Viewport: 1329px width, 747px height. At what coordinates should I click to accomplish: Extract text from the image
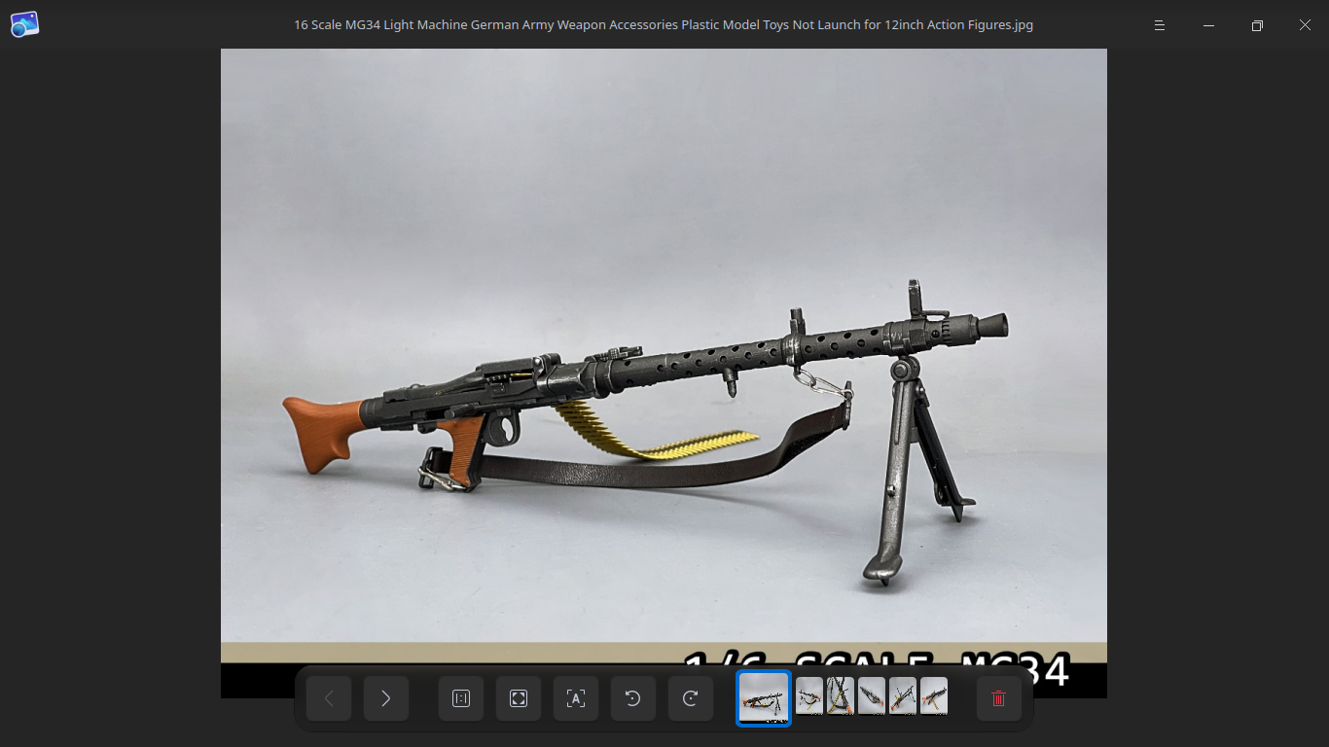coord(576,698)
